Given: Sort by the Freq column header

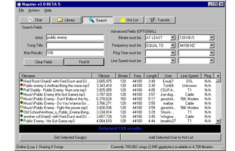Looking at the screenshot, I should pyautogui.click(x=137, y=76).
